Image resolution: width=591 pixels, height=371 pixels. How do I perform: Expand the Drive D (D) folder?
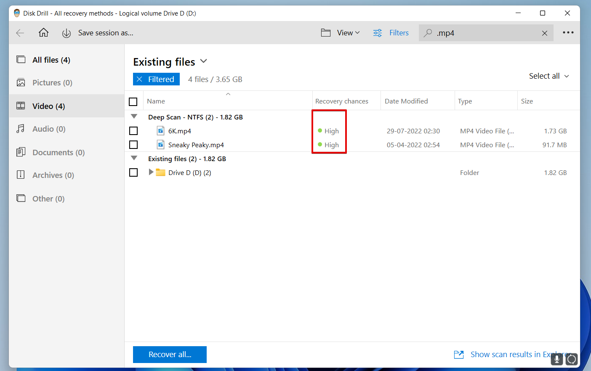151,172
